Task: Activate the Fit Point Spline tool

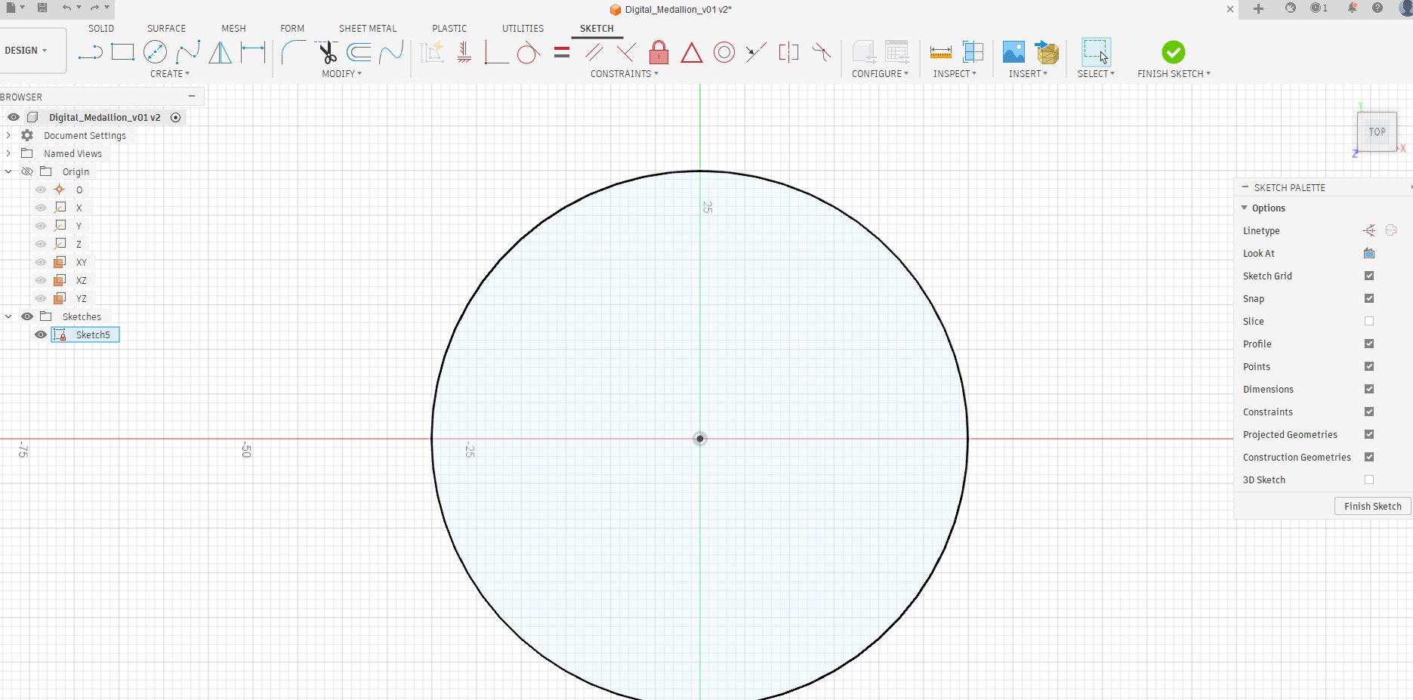Action: [x=187, y=52]
